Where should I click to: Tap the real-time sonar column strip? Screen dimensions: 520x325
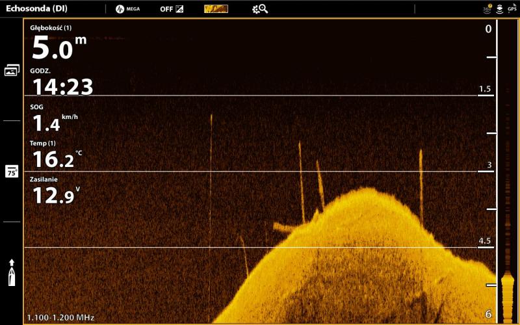tap(508, 169)
